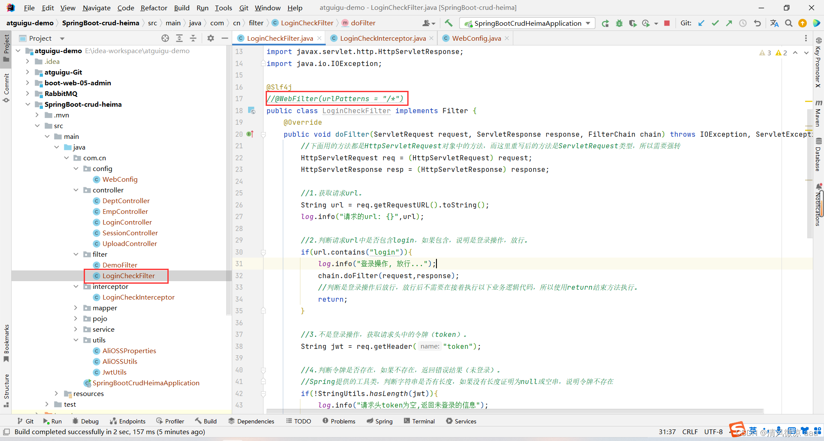Open the Terminal tool window
The width and height of the screenshot is (824, 441).
(419, 421)
